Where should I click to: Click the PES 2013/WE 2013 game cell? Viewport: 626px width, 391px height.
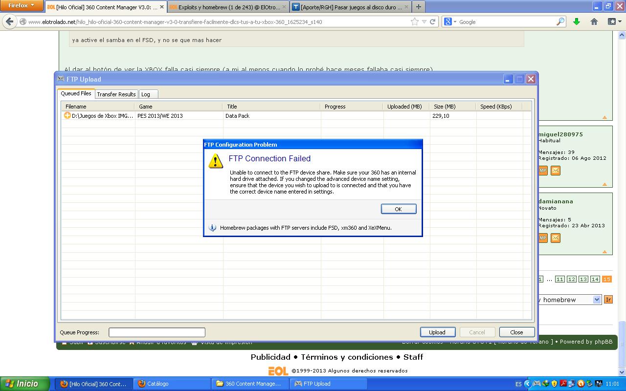point(160,116)
